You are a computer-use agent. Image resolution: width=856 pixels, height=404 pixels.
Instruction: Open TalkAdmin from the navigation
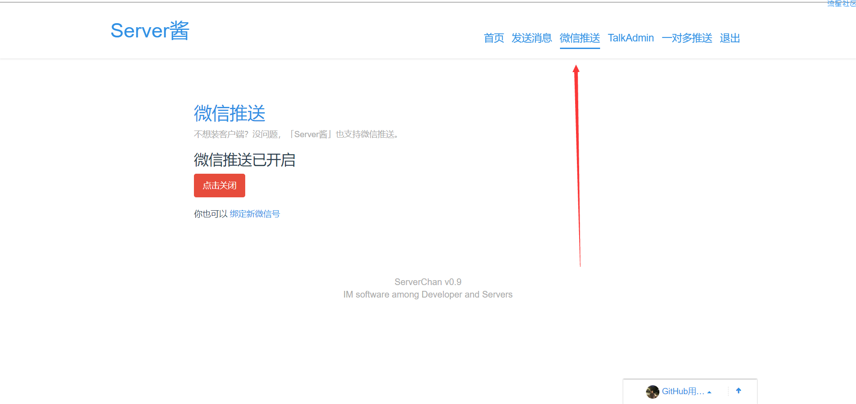[x=630, y=38]
